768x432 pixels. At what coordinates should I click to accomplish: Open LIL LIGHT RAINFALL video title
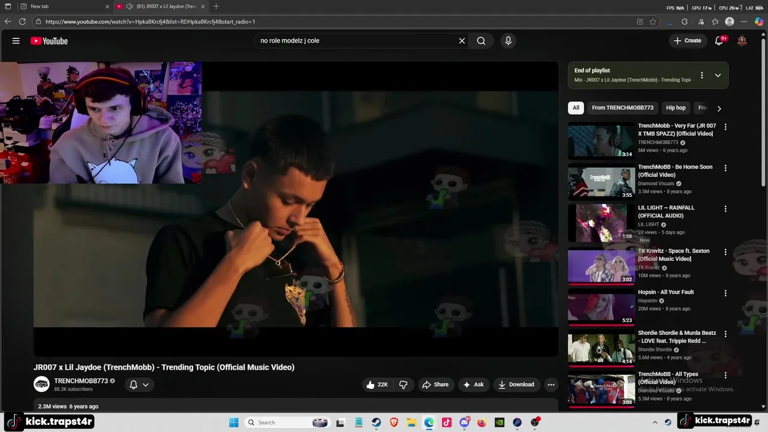coord(666,212)
